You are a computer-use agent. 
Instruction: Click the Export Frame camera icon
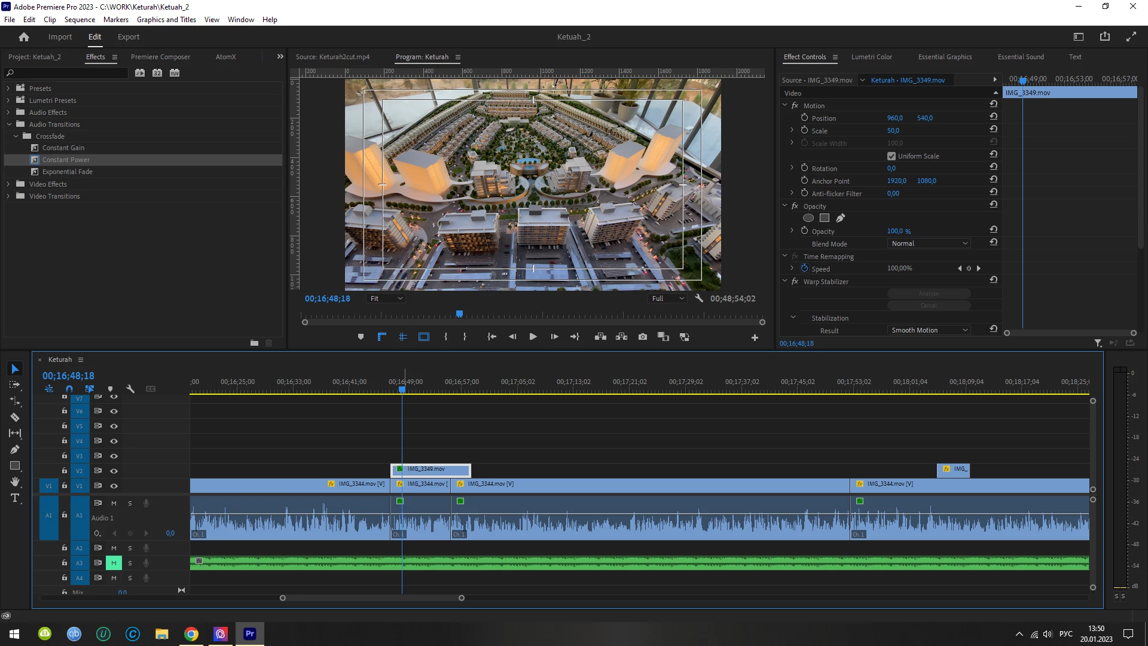(643, 337)
